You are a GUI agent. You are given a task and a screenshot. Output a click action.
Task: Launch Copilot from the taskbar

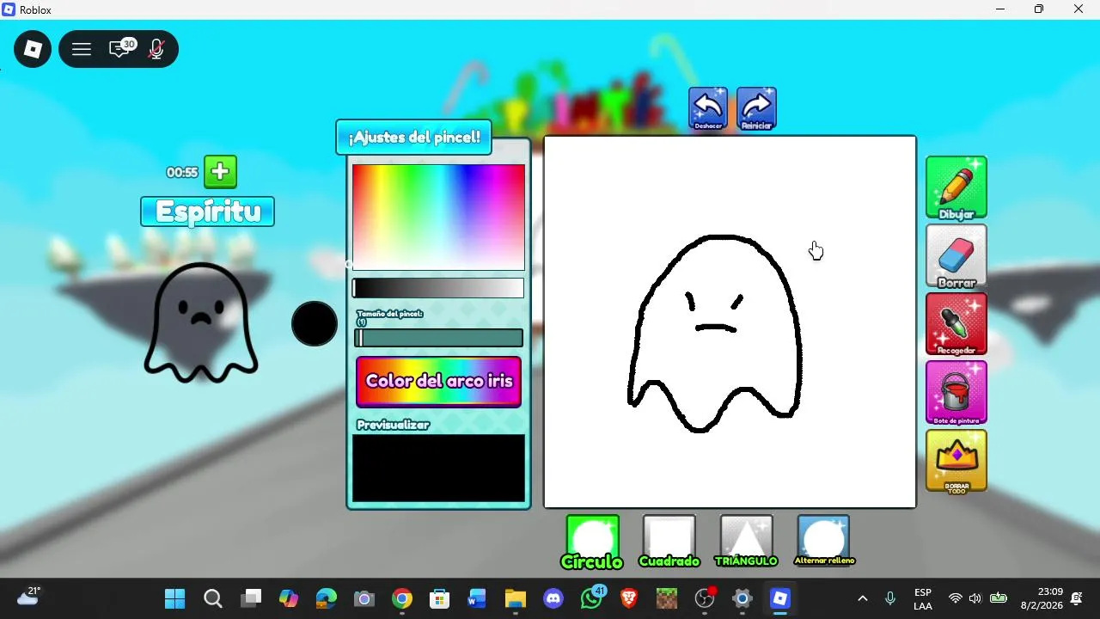(289, 598)
